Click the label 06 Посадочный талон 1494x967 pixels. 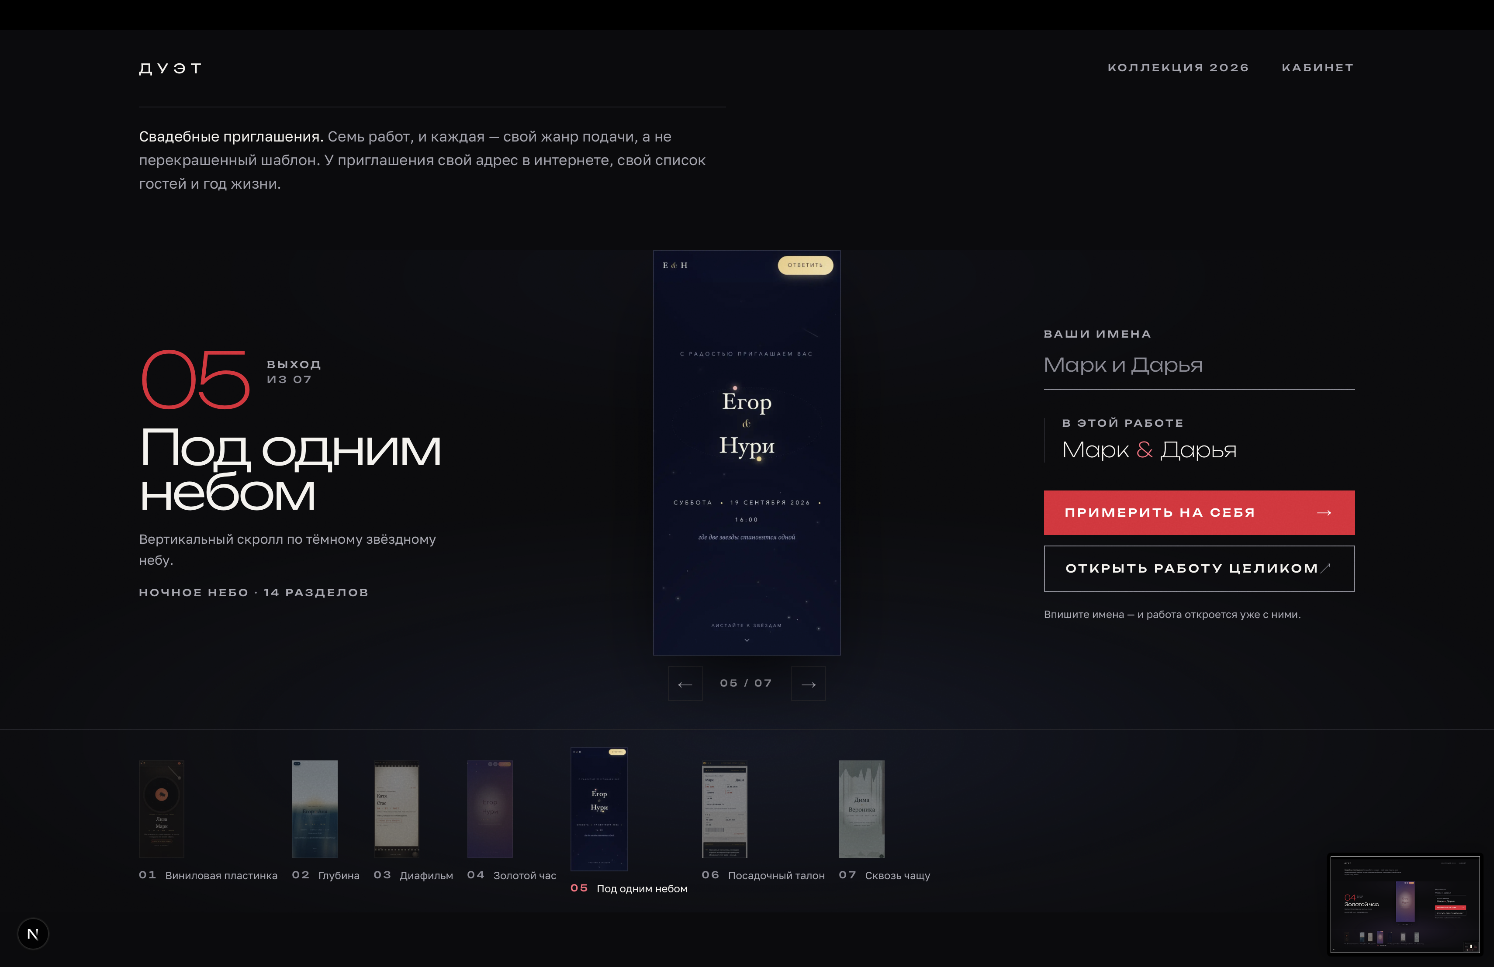click(763, 875)
